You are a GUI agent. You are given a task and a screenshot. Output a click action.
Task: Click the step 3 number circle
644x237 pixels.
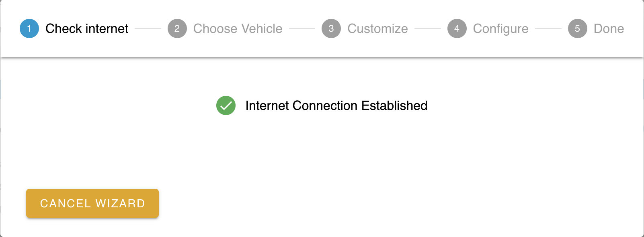point(331,28)
